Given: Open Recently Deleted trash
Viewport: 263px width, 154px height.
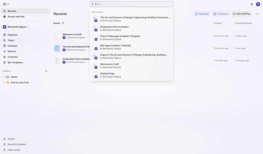Looking at the screenshot, I should pos(16,144).
